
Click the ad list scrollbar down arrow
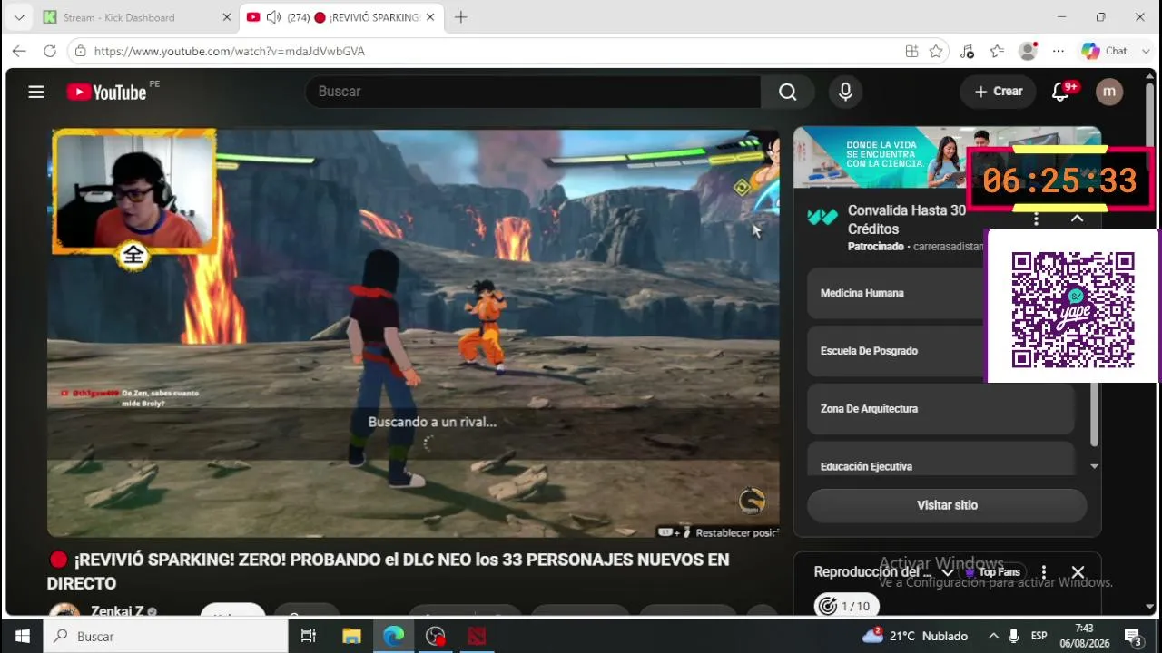coord(1094,466)
